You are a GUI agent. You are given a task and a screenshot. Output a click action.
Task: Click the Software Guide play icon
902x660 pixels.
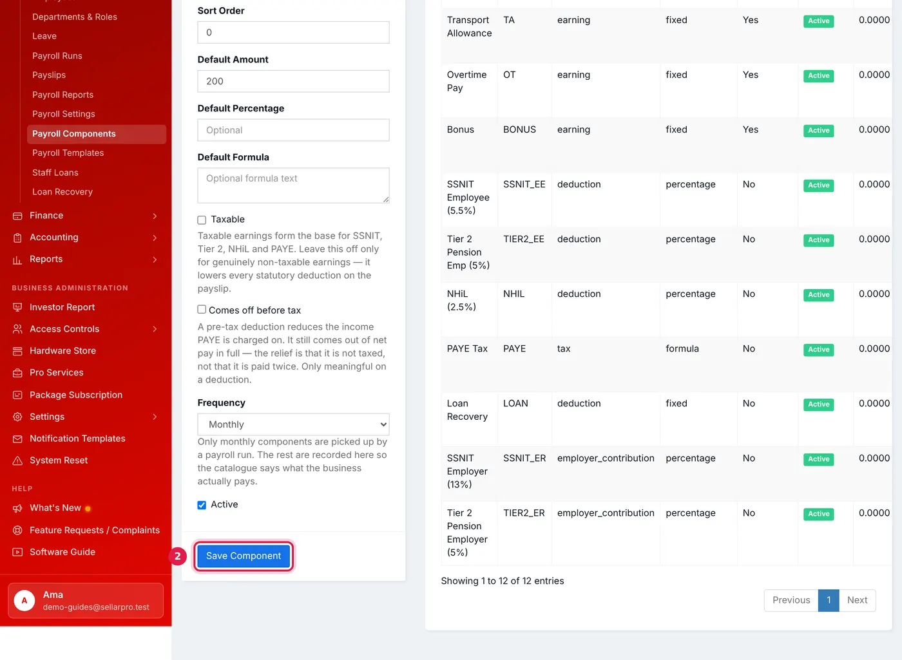point(17,552)
